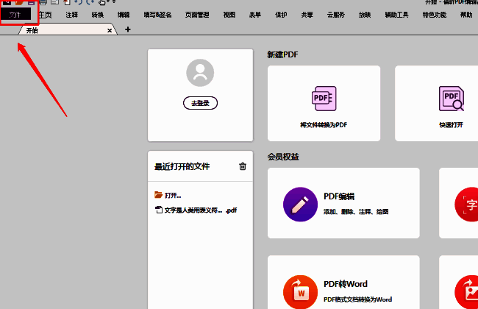
Task: Click subtitle PDF格式文档转换为Word
Action: [x=358, y=299]
